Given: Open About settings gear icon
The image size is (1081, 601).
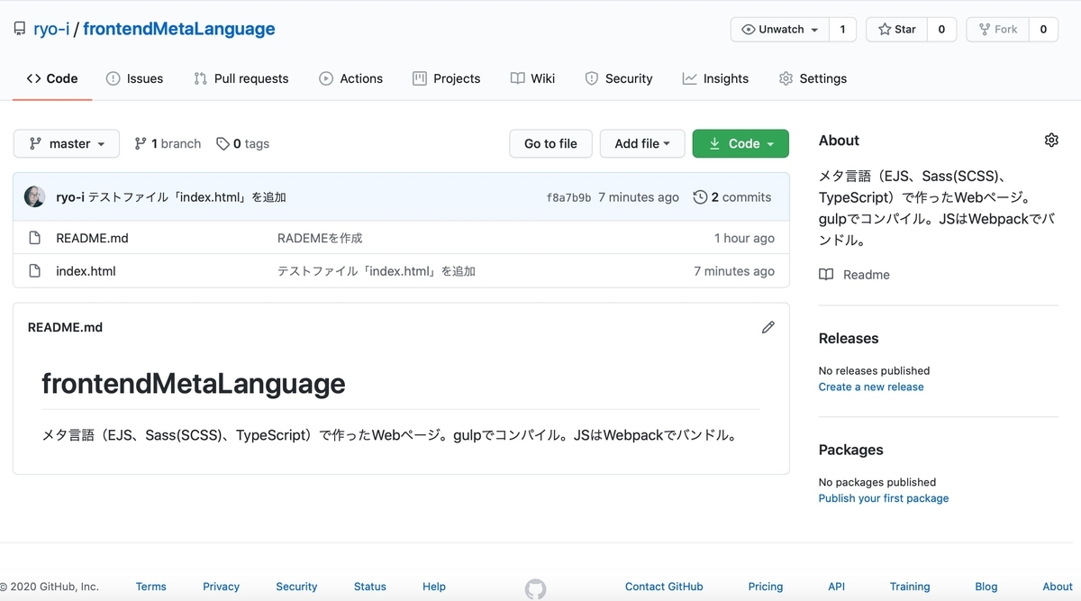Looking at the screenshot, I should click(1051, 140).
